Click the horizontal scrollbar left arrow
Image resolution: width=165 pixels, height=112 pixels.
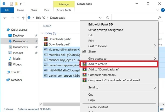pyautogui.click(x=41, y=104)
